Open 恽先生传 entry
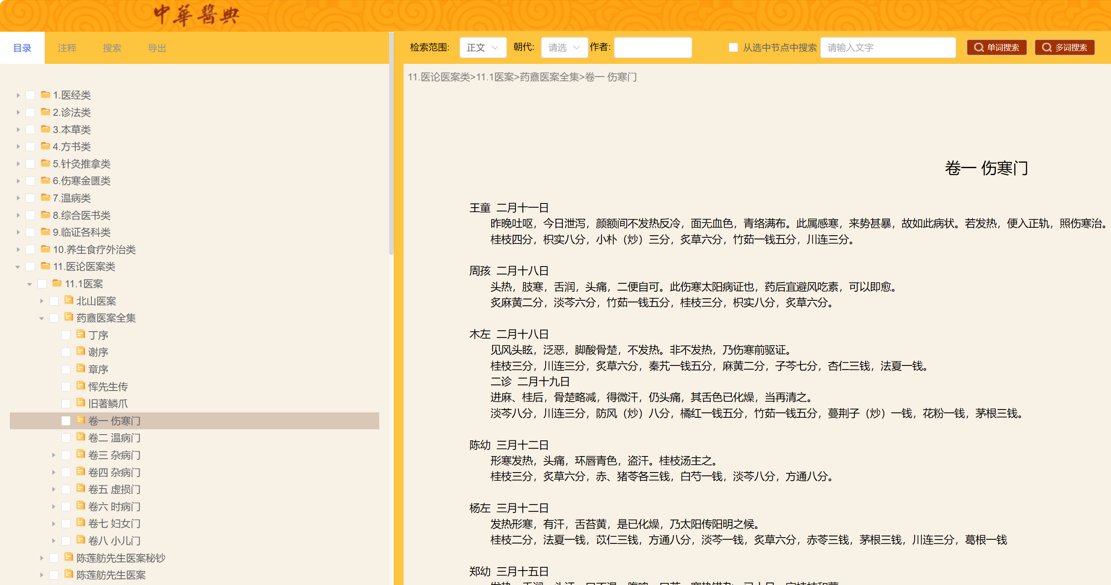1111x585 pixels. [x=108, y=386]
